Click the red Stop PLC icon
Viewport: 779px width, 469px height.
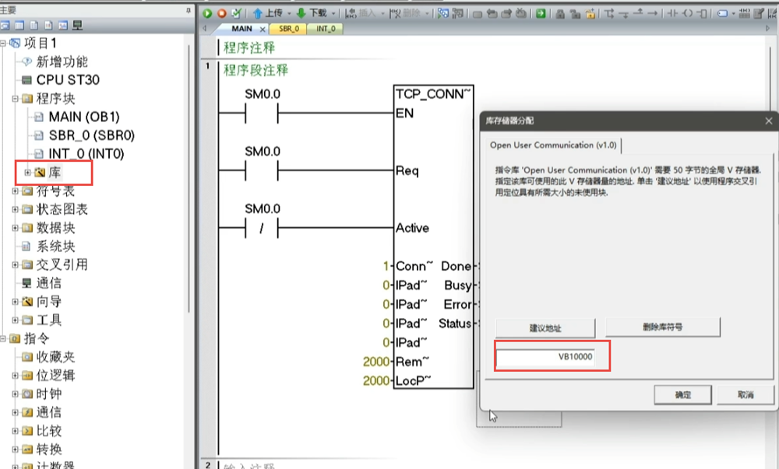(221, 13)
